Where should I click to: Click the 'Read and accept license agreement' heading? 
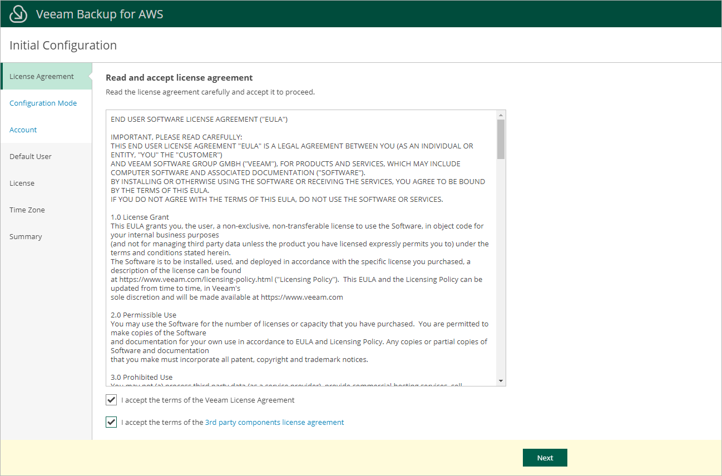[179, 78]
